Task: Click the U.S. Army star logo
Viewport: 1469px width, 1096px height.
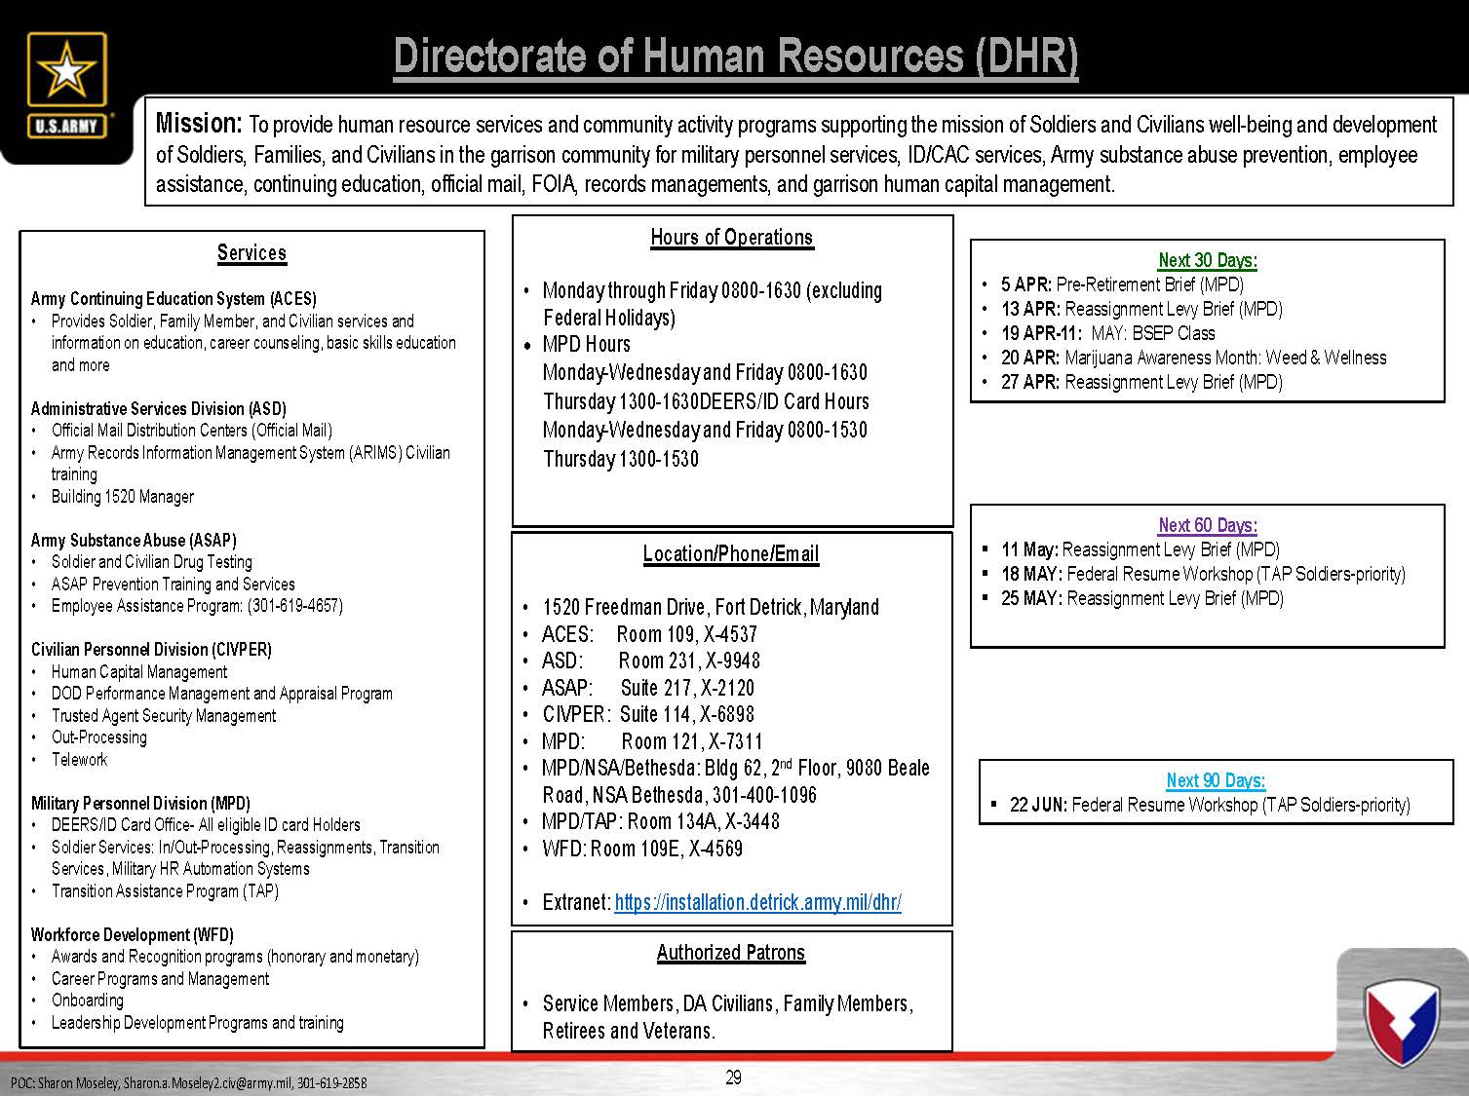Action: [x=65, y=86]
